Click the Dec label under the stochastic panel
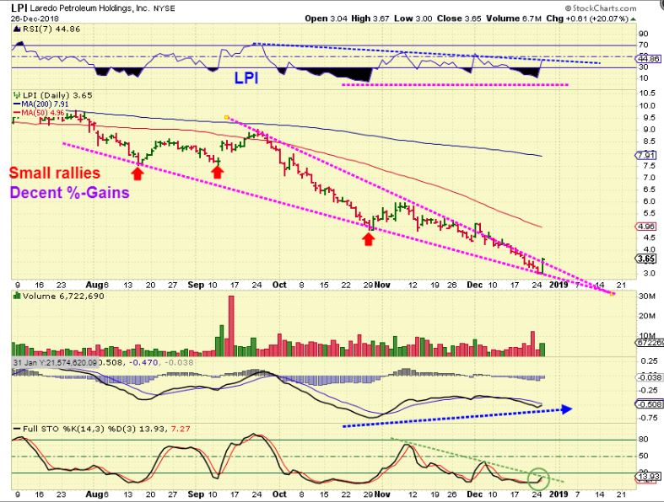Screen dimensions: 664x502 point(474,494)
